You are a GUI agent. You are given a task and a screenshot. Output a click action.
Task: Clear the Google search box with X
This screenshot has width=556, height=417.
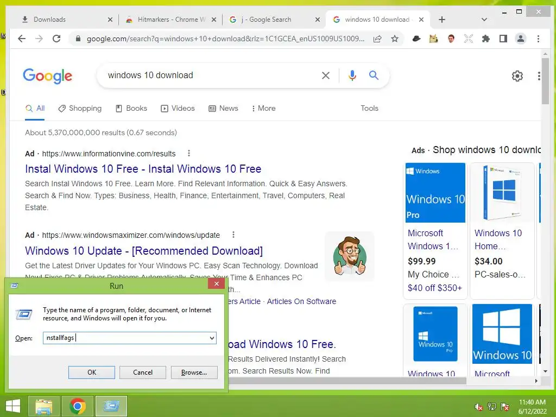(x=326, y=75)
